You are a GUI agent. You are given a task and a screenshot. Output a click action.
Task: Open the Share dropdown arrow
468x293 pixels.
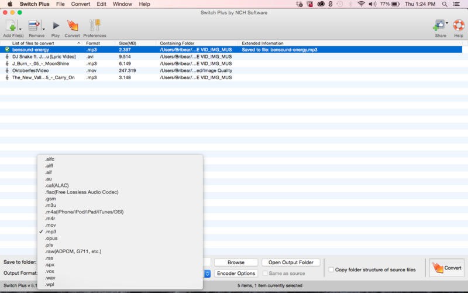tap(447, 23)
